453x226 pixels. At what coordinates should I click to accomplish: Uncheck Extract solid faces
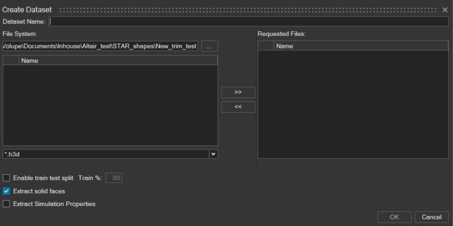point(6,191)
